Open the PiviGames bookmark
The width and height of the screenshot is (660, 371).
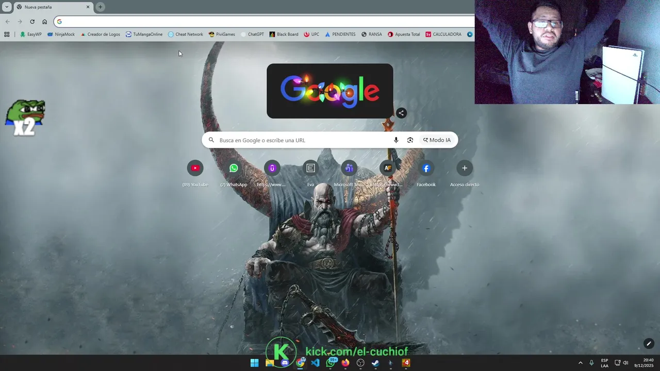pos(222,35)
